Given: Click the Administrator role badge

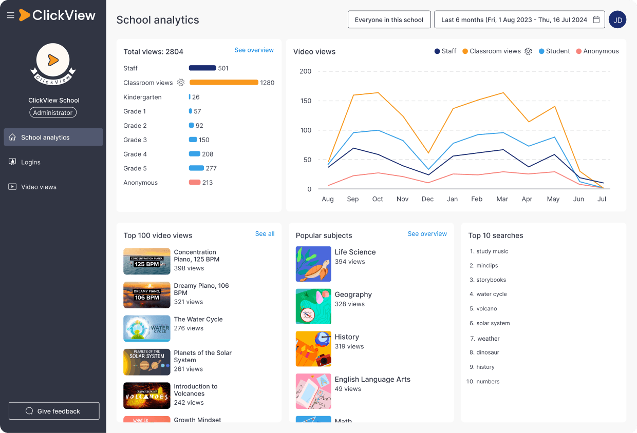Looking at the screenshot, I should click(x=53, y=112).
